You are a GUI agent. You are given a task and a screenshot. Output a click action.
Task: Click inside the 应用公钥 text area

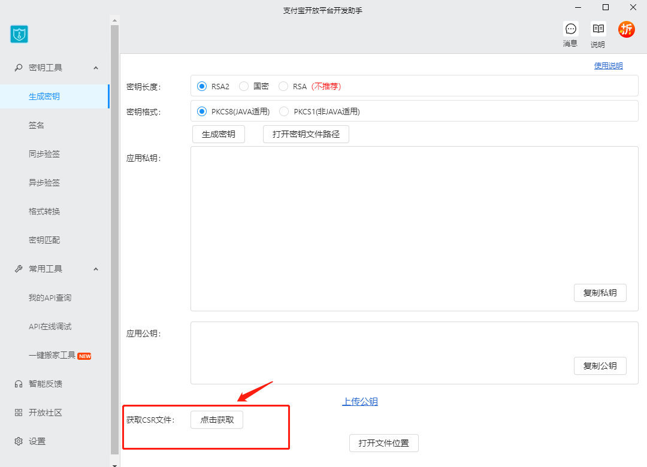[x=415, y=353]
